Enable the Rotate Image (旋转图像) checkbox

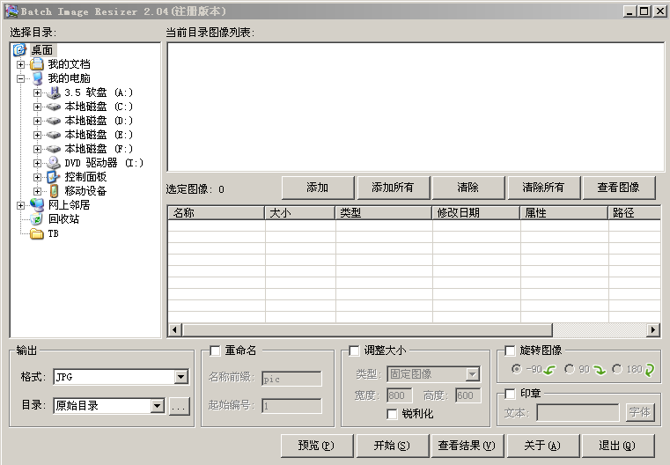tap(510, 351)
